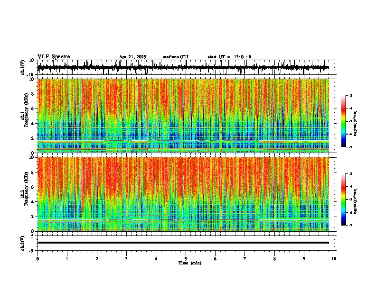Image resolution: width=376 pixels, height=290 pixels.
Task: Click the ch.1 color bar PSD units label
Action: tap(356, 123)
